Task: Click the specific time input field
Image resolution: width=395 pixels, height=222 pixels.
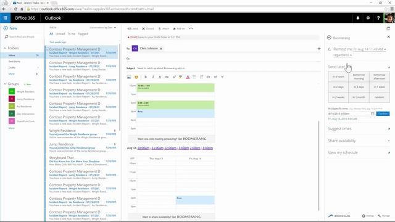Action: (x=349, y=113)
